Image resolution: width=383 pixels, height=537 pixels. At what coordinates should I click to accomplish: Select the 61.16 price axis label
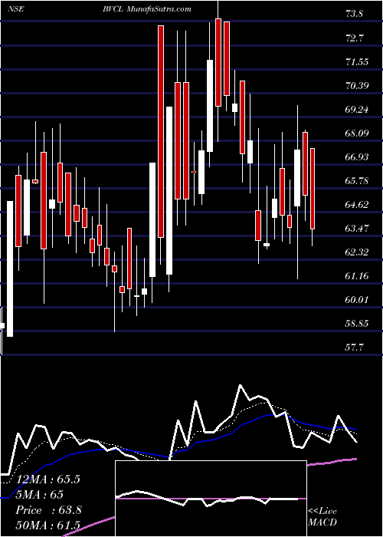[357, 275]
